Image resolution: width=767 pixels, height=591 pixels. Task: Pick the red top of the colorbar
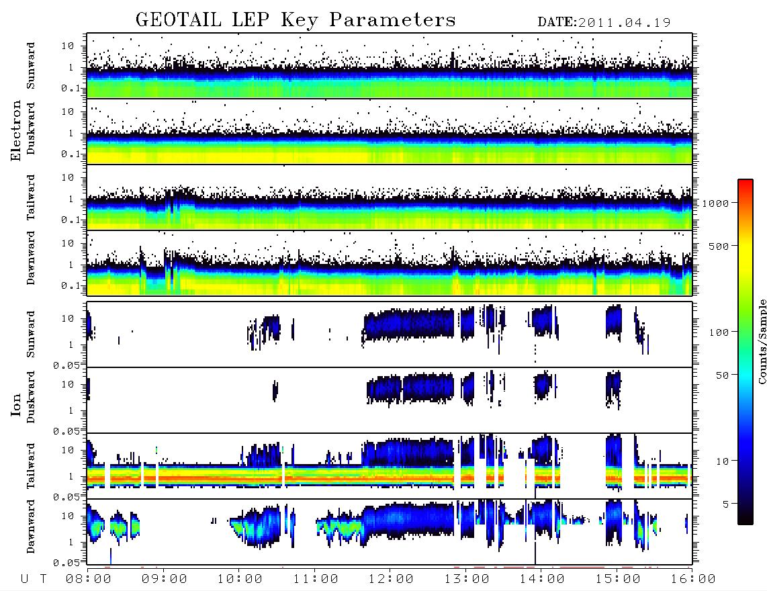[745, 184]
